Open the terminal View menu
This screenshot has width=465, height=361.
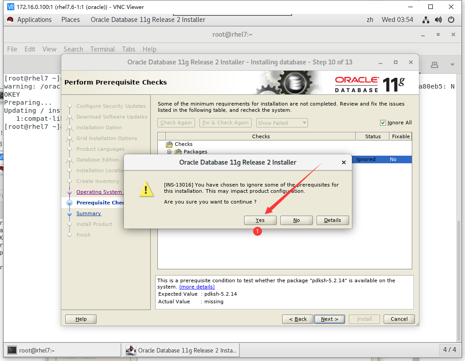(49, 49)
